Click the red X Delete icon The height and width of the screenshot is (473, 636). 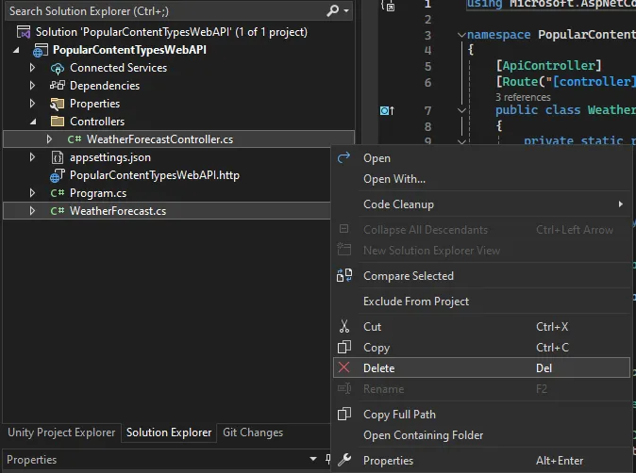click(344, 368)
